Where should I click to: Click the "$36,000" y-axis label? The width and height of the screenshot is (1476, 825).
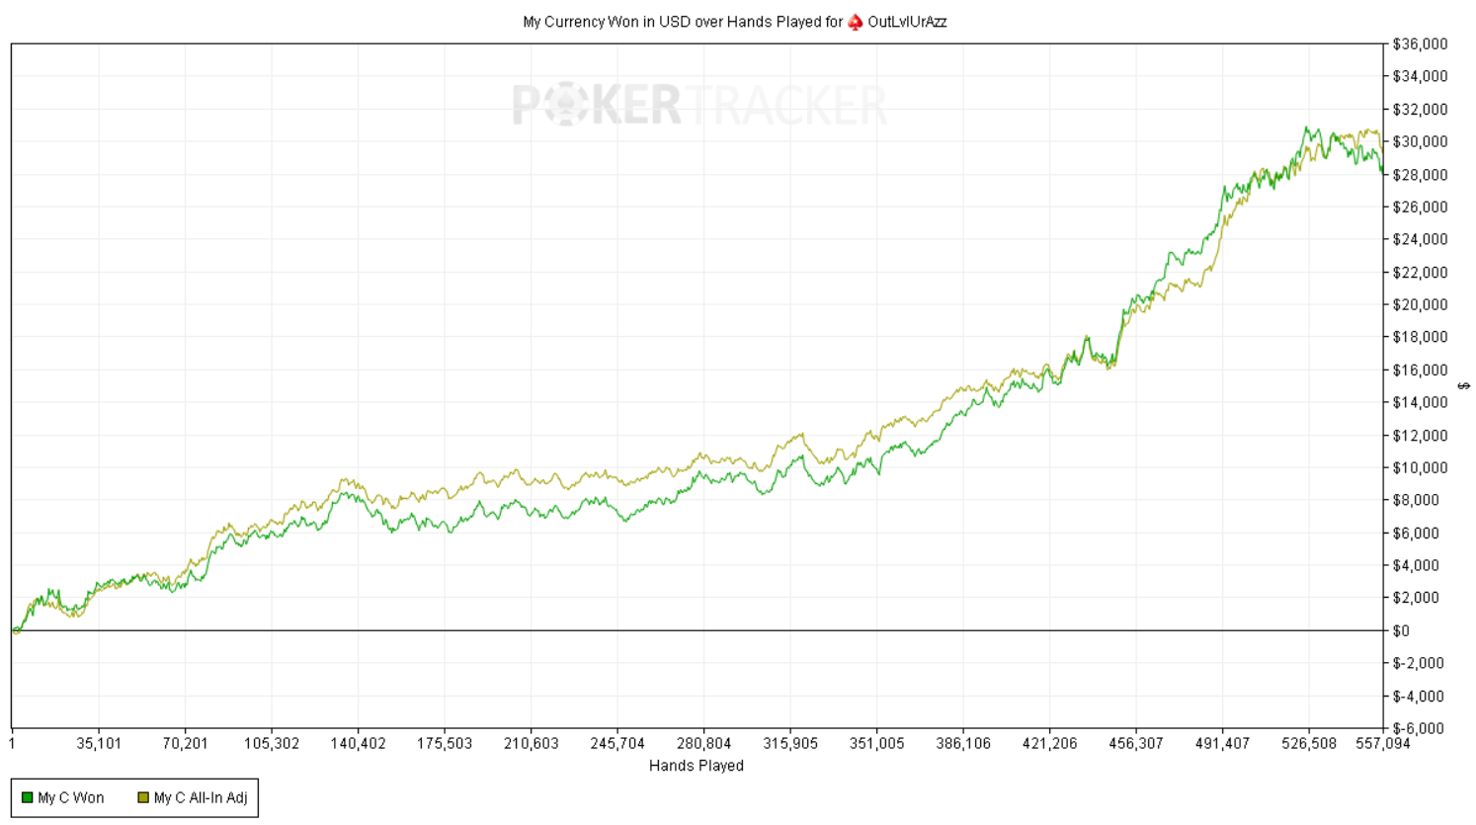point(1420,43)
